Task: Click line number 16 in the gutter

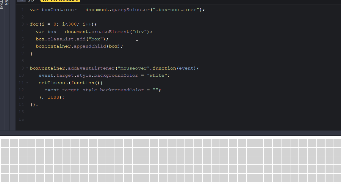Action: coord(21,119)
